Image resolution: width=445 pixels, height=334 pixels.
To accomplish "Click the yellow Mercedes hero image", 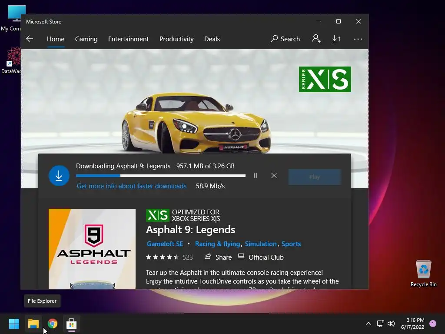I will [196, 124].
